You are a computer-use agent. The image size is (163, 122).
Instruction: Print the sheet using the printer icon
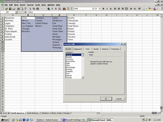coord(18,9)
